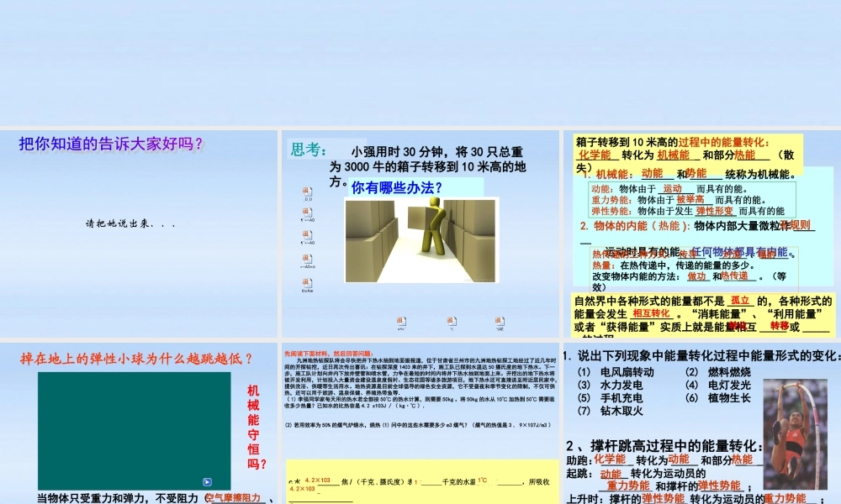This screenshot has width=841, height=504.
Task: Click the red heading 2. 物体的内能（热能）
Action: tap(635, 226)
